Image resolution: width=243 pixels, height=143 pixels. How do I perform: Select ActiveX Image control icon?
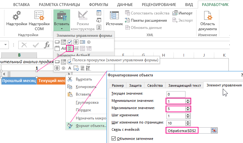coord(76,68)
